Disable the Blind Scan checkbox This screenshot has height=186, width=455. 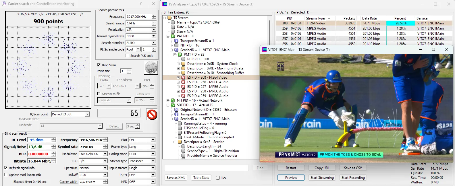point(99,65)
